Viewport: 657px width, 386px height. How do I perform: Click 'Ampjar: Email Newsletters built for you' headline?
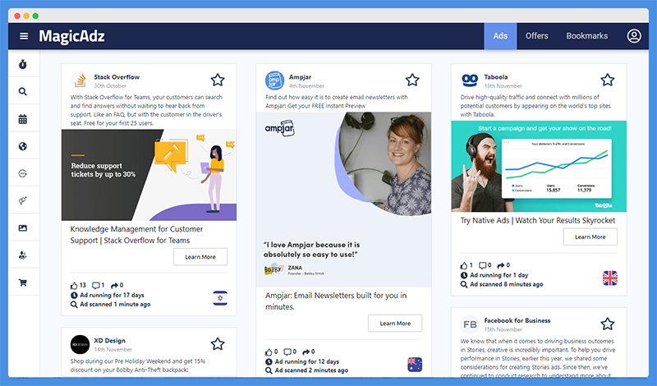336,301
